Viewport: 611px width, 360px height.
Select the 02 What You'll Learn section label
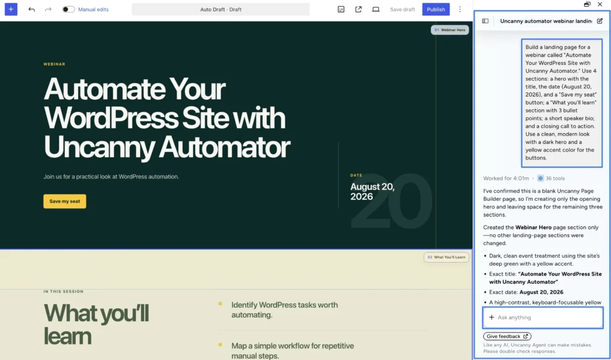[446, 257]
